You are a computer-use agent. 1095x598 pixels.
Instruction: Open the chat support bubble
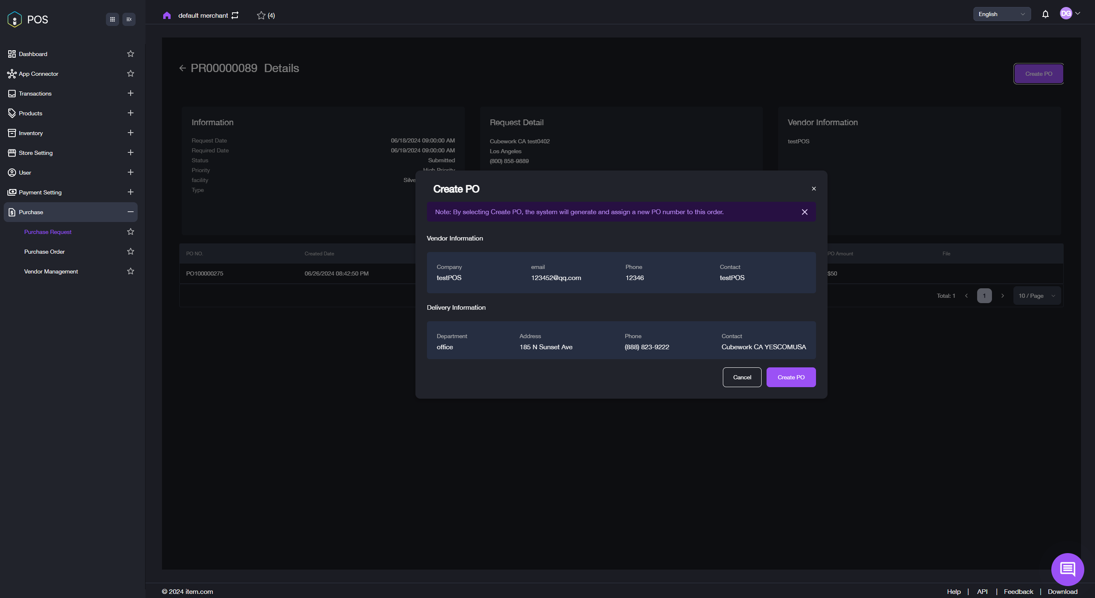click(1067, 569)
